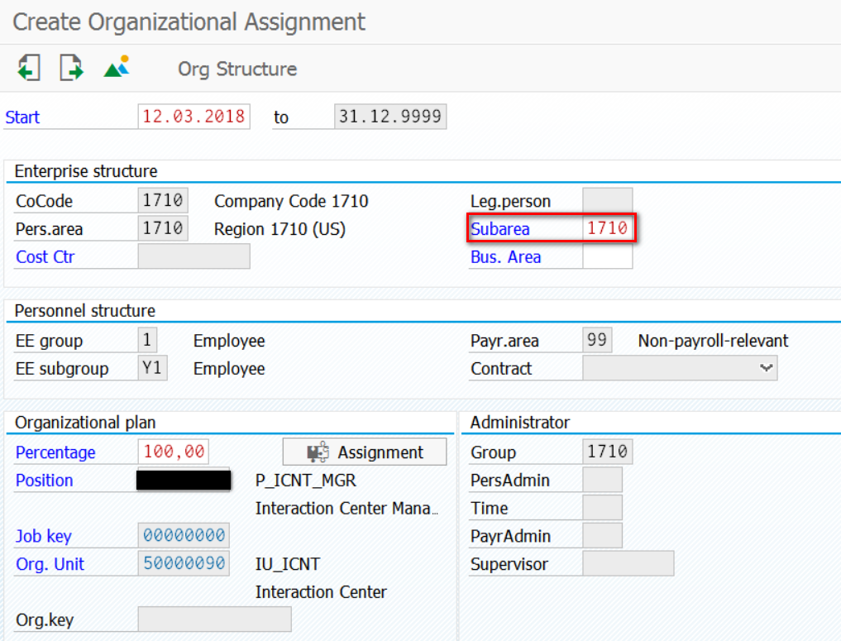
Task: Click the Bus. Area input field
Action: click(x=607, y=256)
